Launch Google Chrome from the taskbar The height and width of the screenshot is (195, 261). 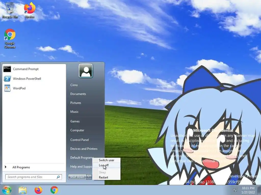pyautogui.click(x=54, y=190)
